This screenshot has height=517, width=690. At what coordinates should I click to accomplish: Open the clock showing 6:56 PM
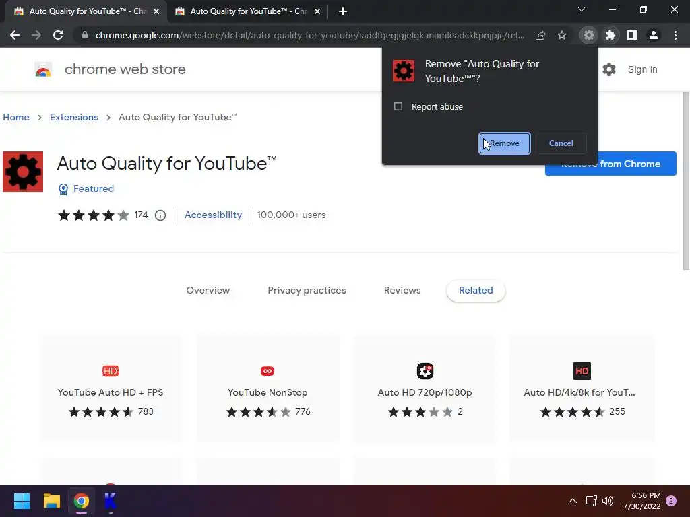pyautogui.click(x=641, y=501)
